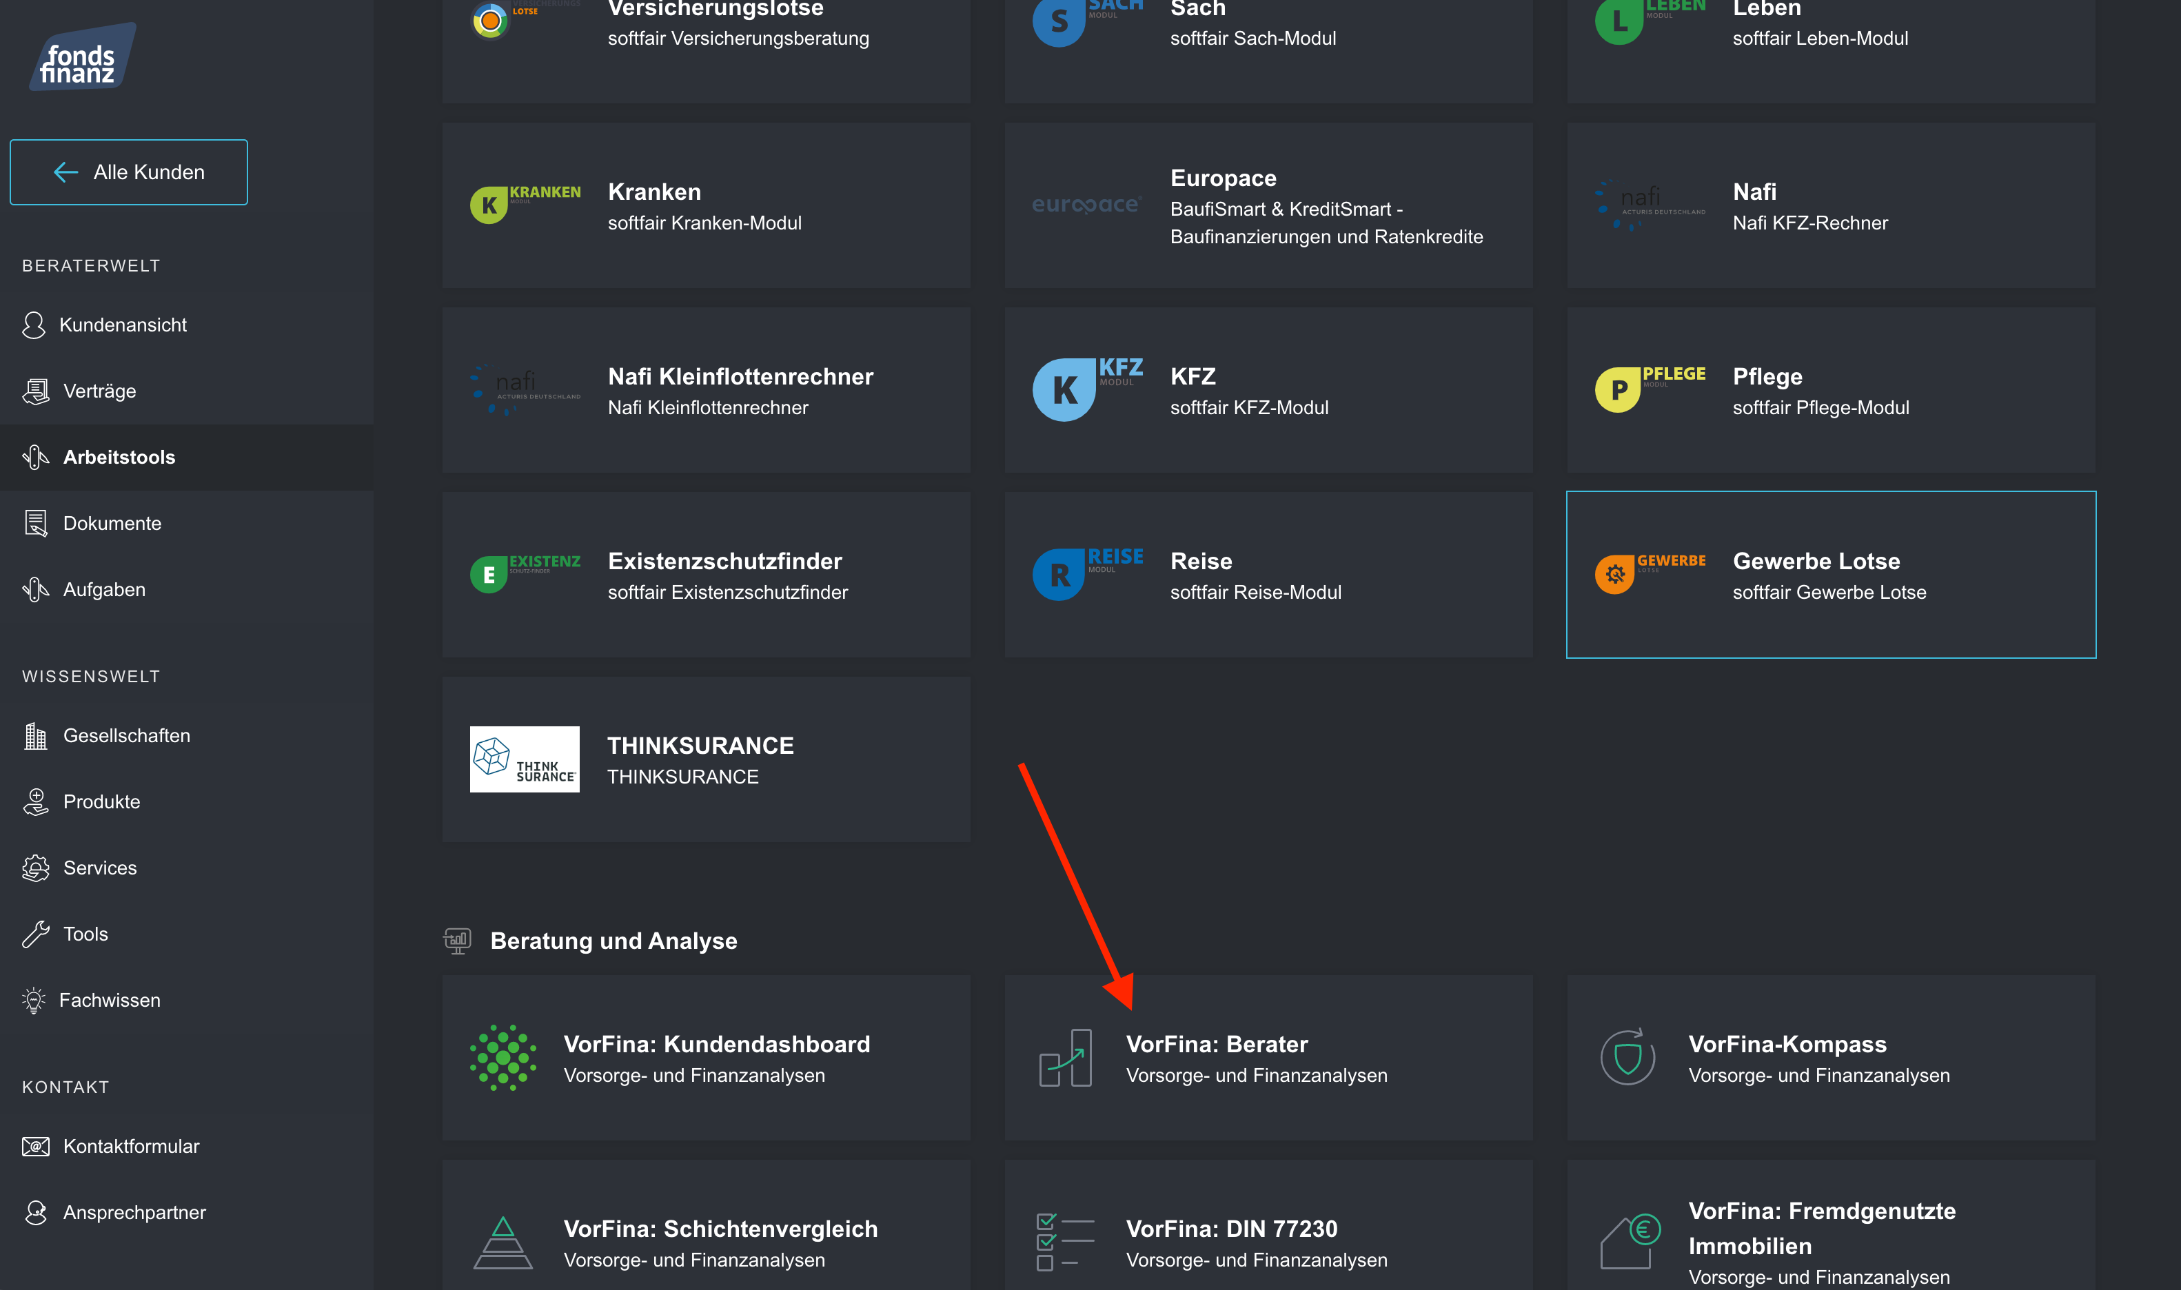The image size is (2181, 1290).
Task: Click the Thinksurance logo thumbnail
Action: pos(524,759)
